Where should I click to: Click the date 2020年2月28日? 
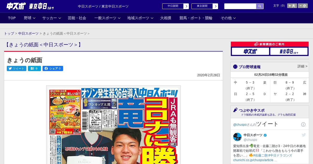pyautogui.click(x=208, y=75)
